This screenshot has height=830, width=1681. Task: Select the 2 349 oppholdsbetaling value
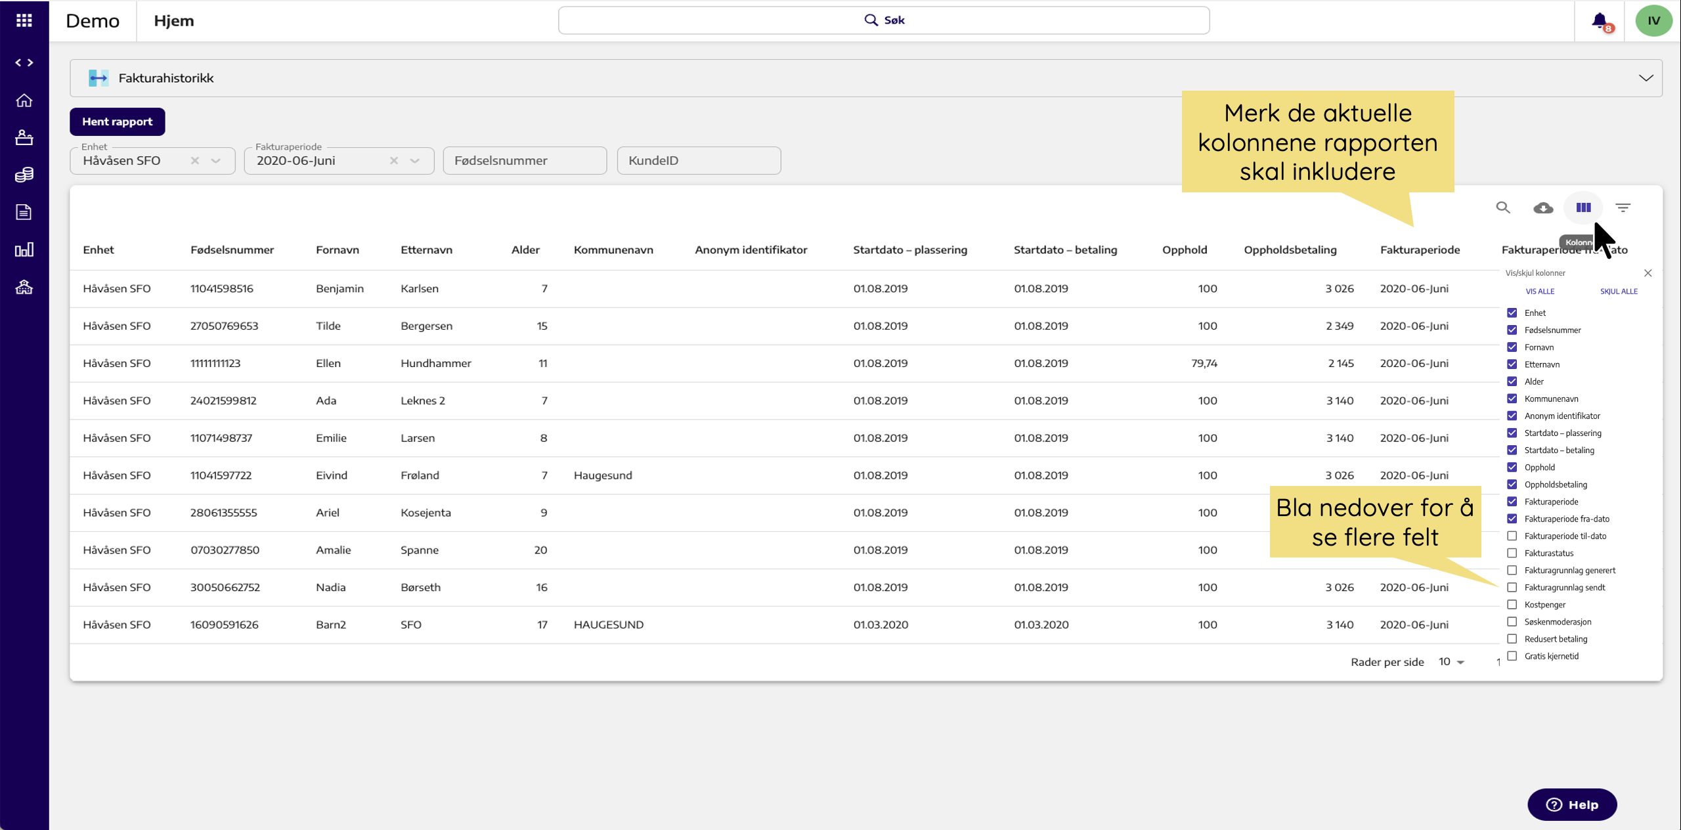[1340, 326]
